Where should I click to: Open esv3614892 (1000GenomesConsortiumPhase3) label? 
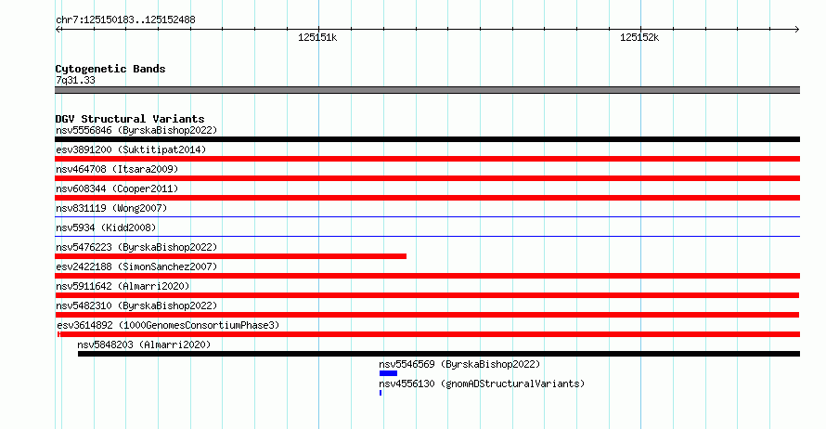point(168,325)
